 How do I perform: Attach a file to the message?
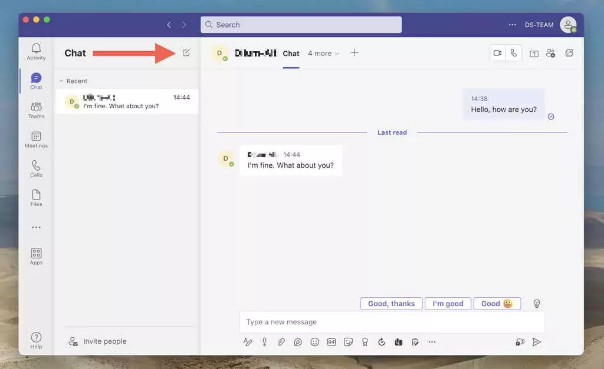click(x=281, y=342)
